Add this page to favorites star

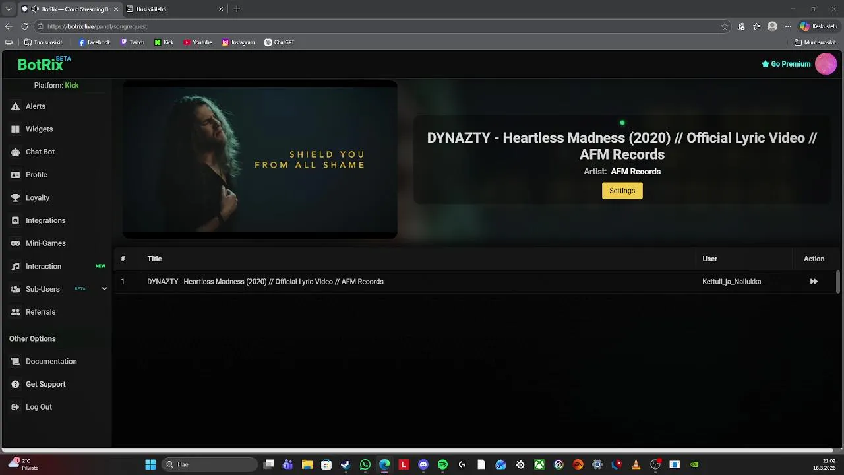coord(725,26)
